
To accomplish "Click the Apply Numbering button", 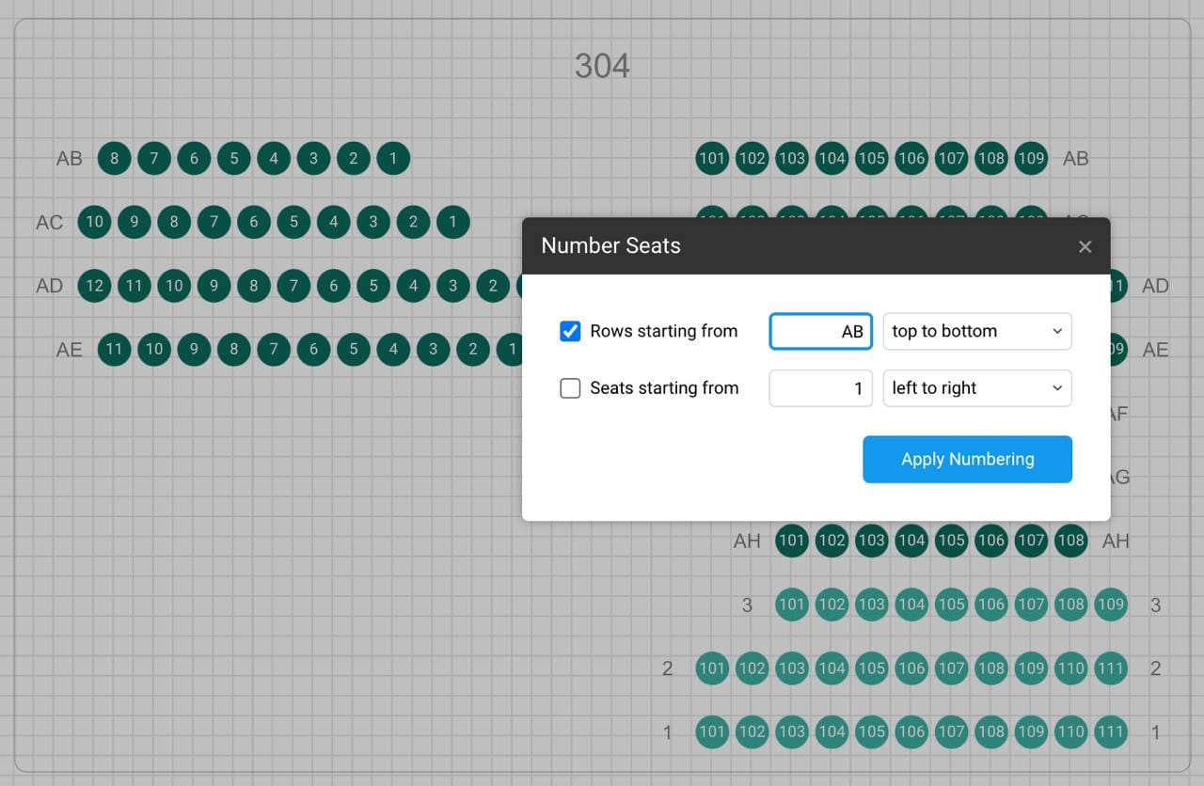I will click(967, 459).
